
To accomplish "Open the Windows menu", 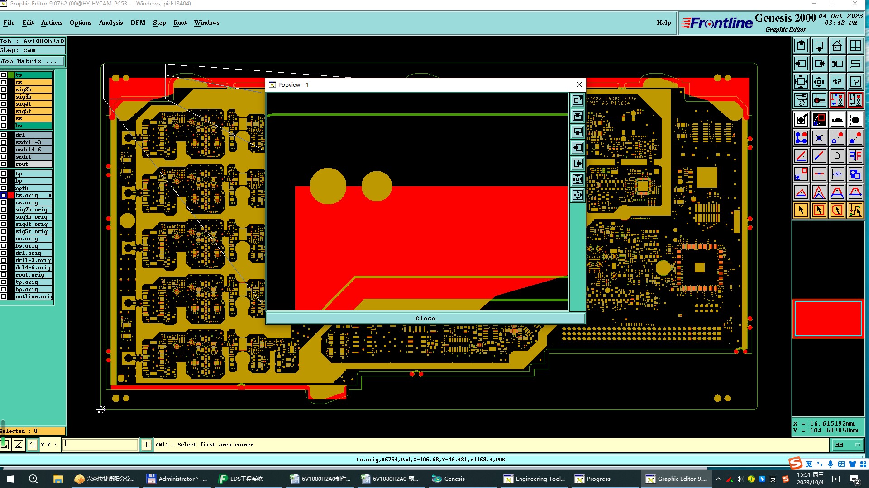I will pyautogui.click(x=207, y=23).
